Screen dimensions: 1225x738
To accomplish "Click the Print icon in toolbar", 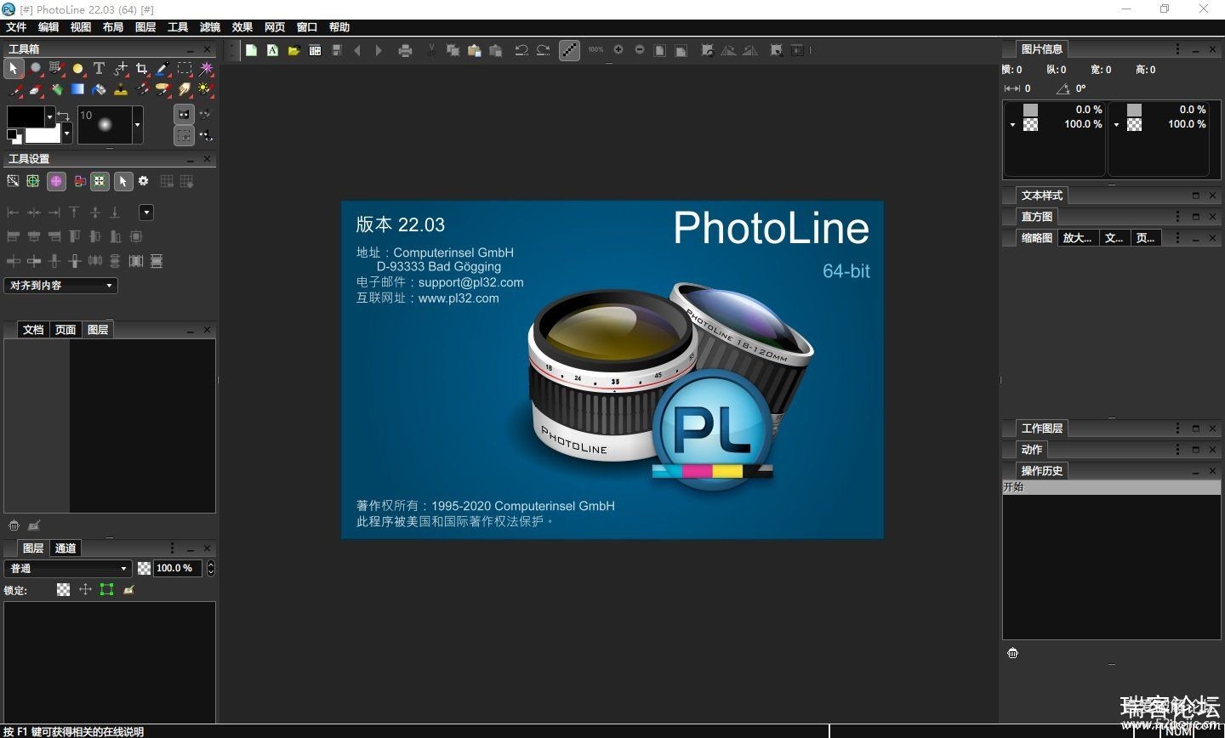I will click(x=405, y=50).
